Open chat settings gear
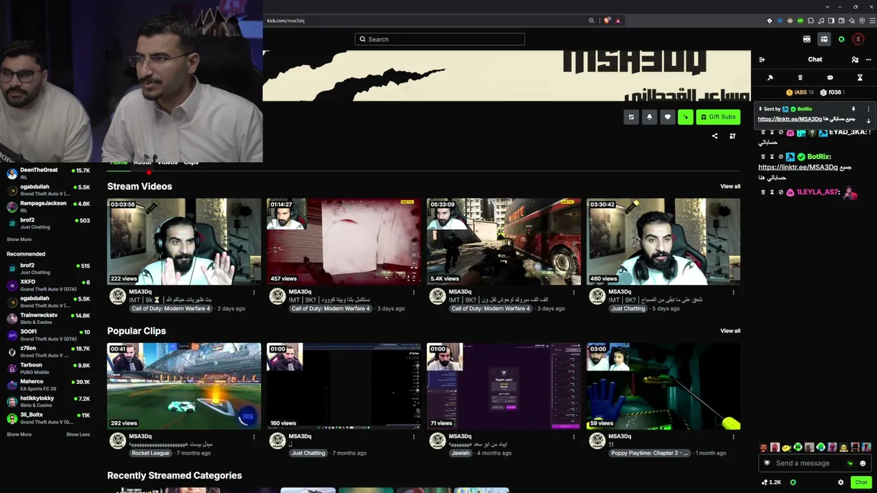 click(x=841, y=482)
